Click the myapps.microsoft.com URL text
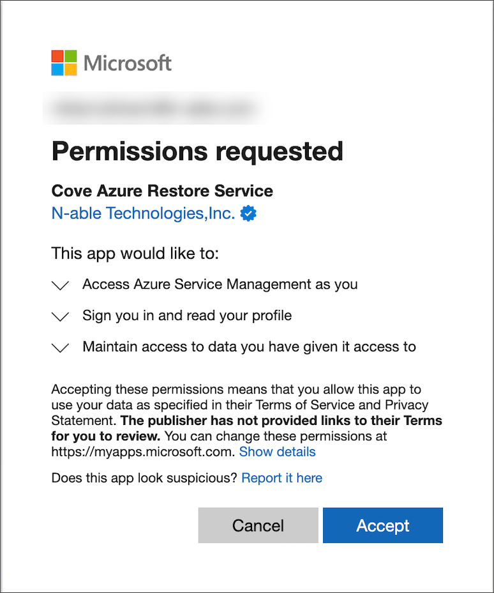Image resolution: width=494 pixels, height=593 pixels. point(142,452)
